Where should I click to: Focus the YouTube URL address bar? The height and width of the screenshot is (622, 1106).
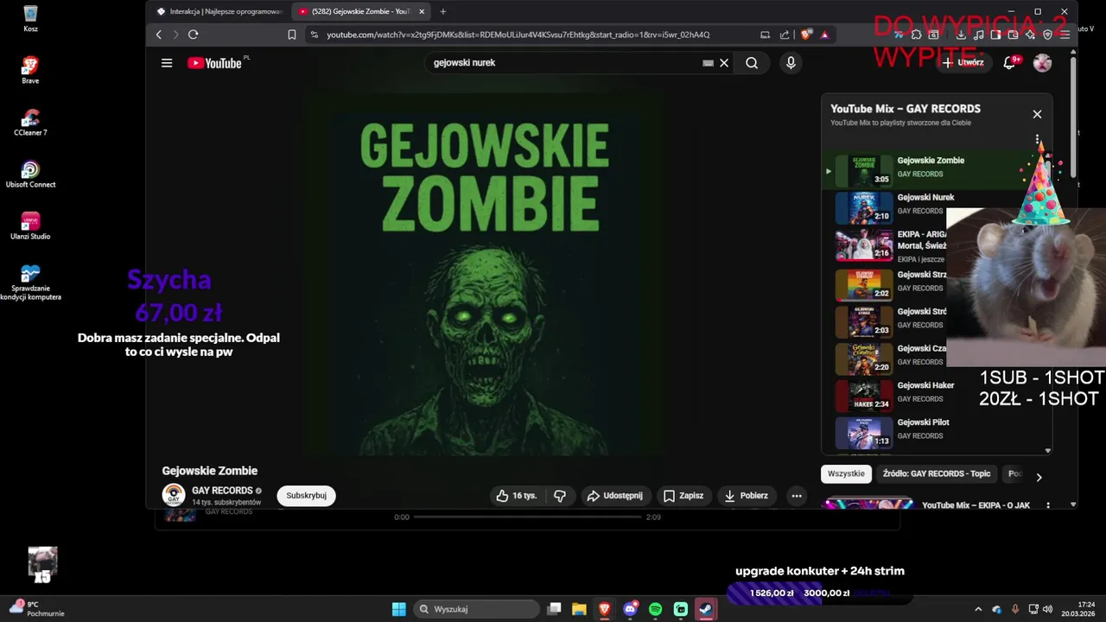(518, 35)
